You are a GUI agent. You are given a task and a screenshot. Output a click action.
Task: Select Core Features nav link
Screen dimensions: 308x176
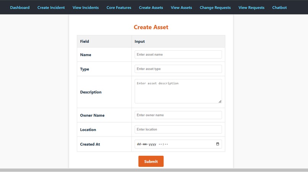119,8
